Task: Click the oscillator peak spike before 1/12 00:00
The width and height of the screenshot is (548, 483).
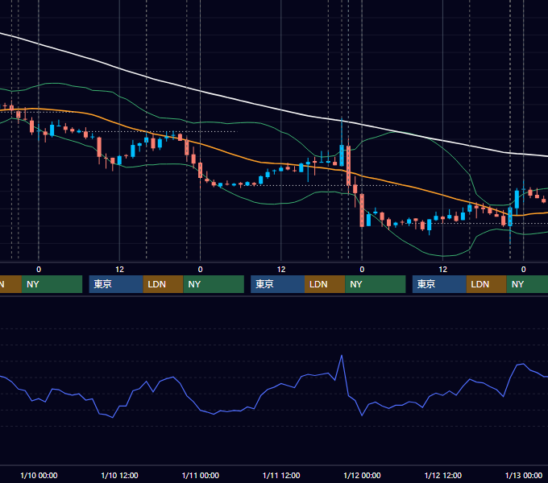Action: click(342, 357)
